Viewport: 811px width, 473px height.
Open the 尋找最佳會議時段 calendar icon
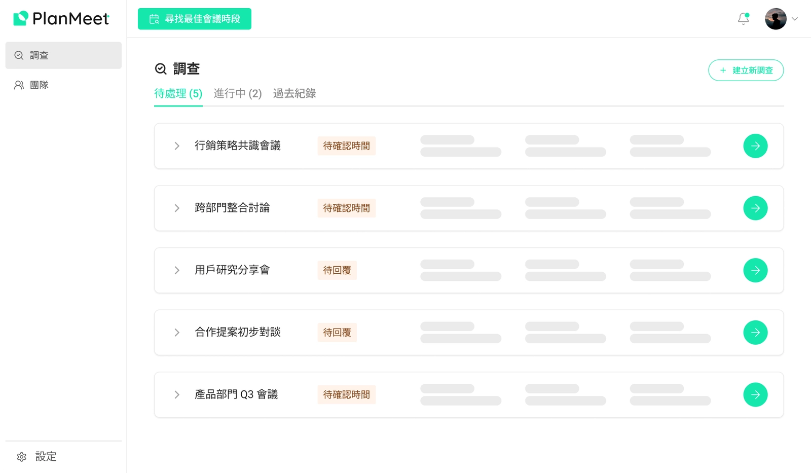(x=154, y=18)
